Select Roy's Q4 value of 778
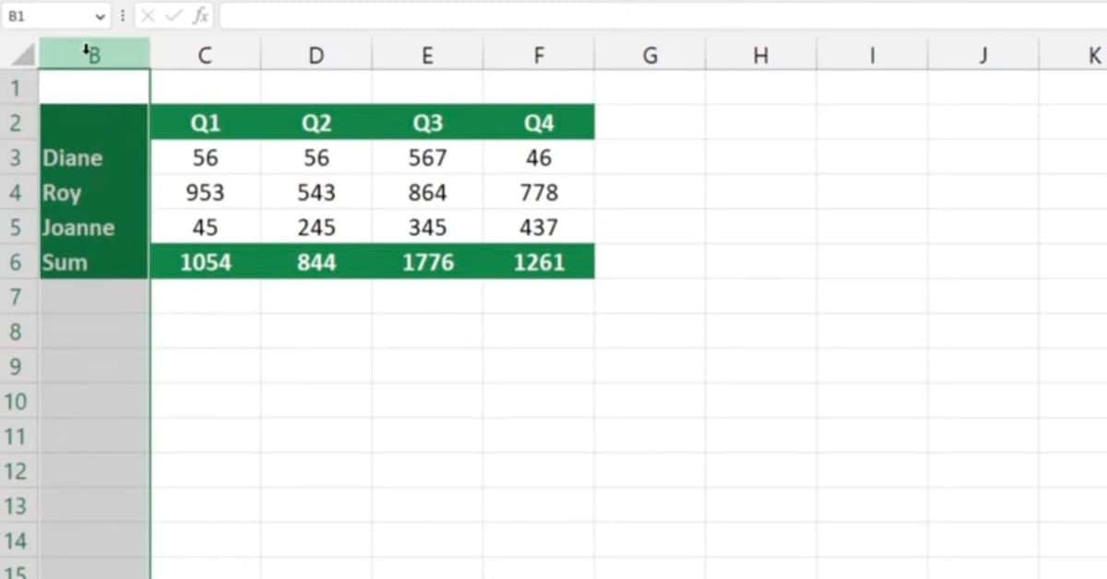This screenshot has height=579, width=1107. (x=538, y=192)
